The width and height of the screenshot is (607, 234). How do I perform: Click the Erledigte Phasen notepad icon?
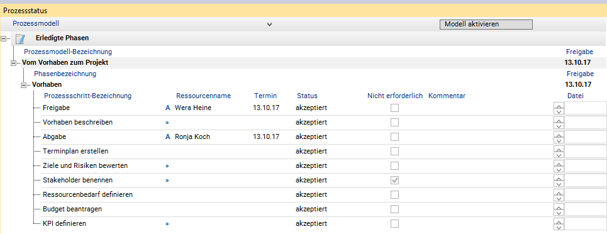(20, 39)
